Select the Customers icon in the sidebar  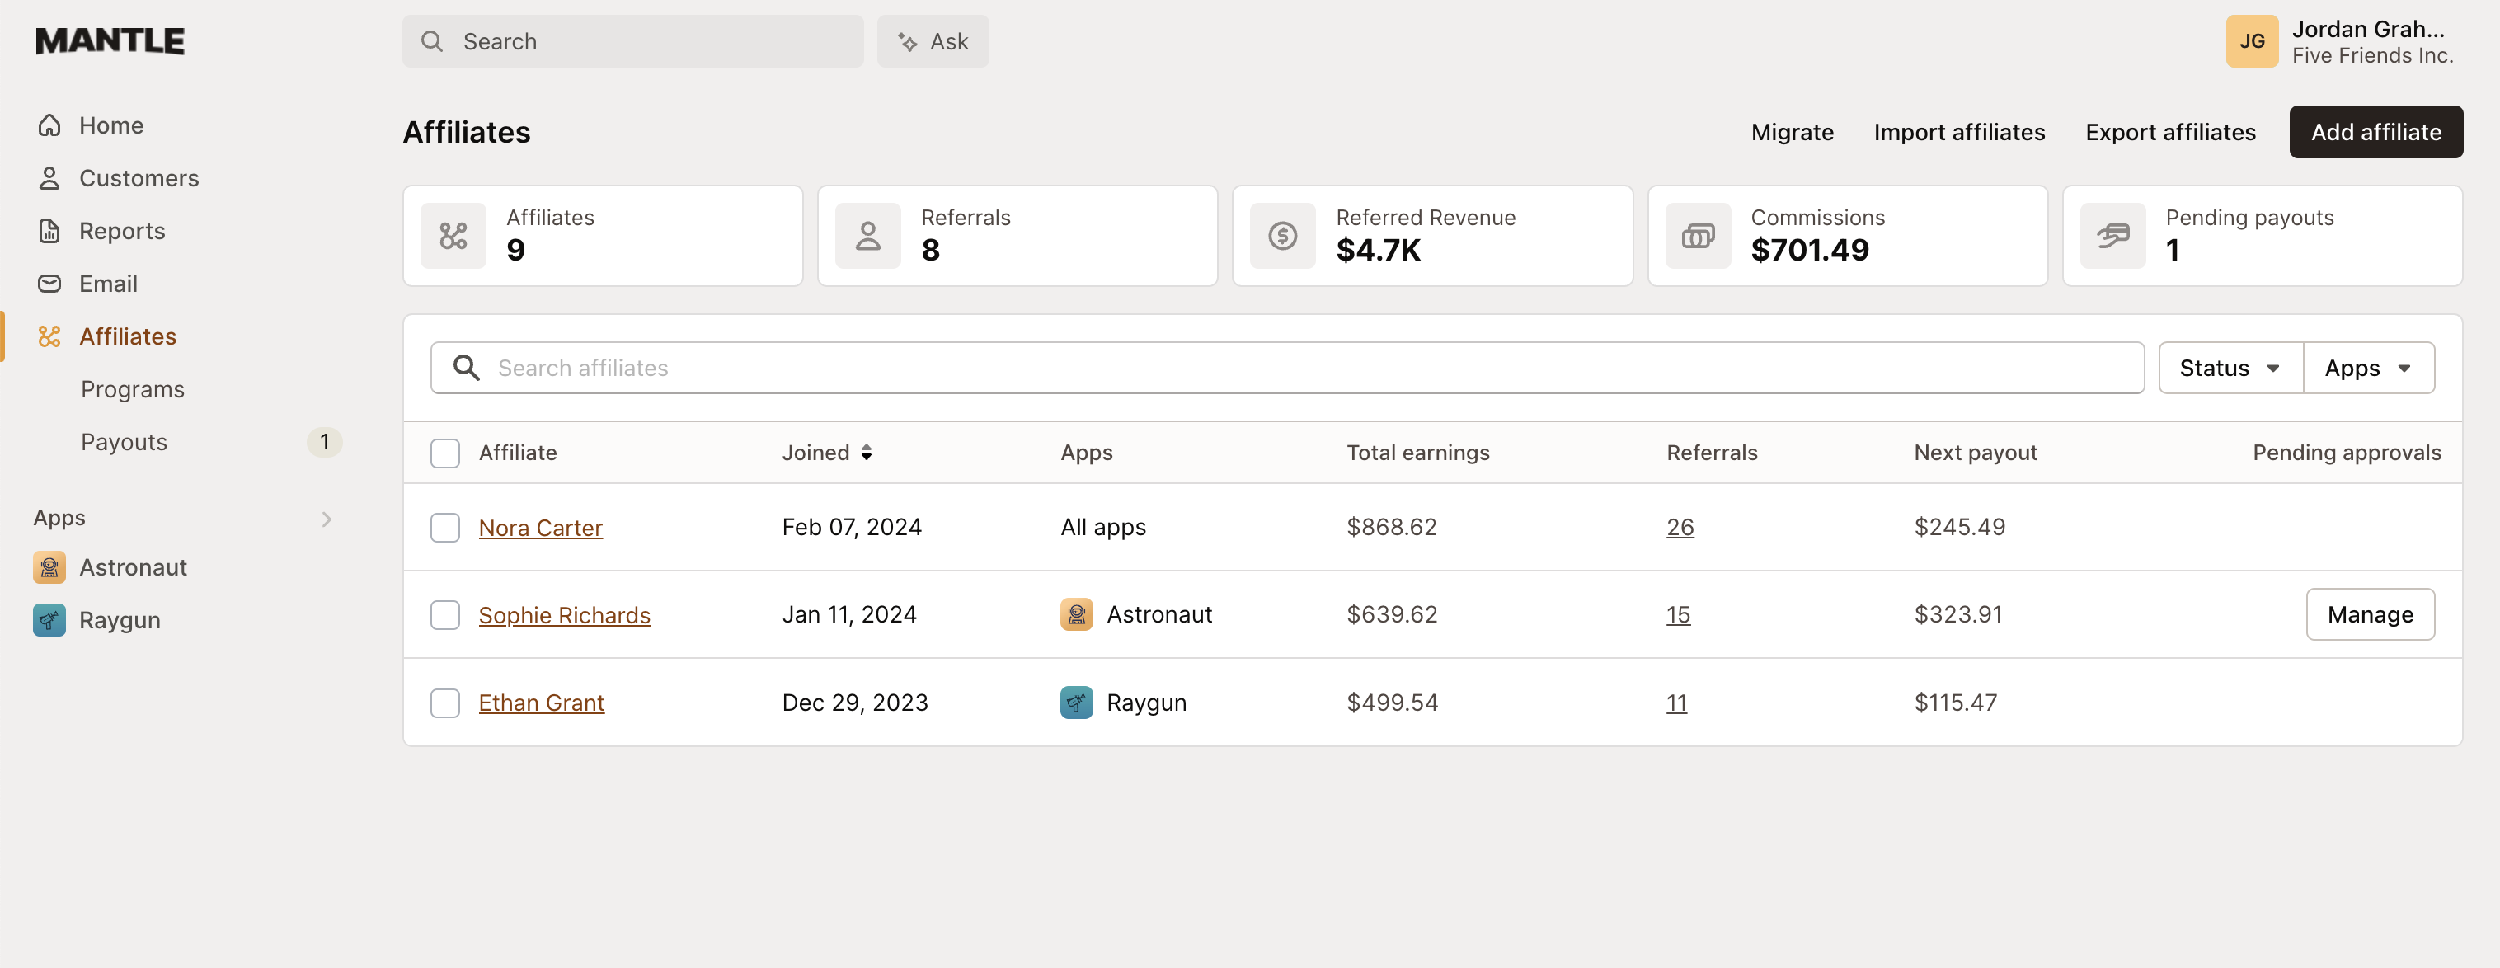click(x=49, y=177)
